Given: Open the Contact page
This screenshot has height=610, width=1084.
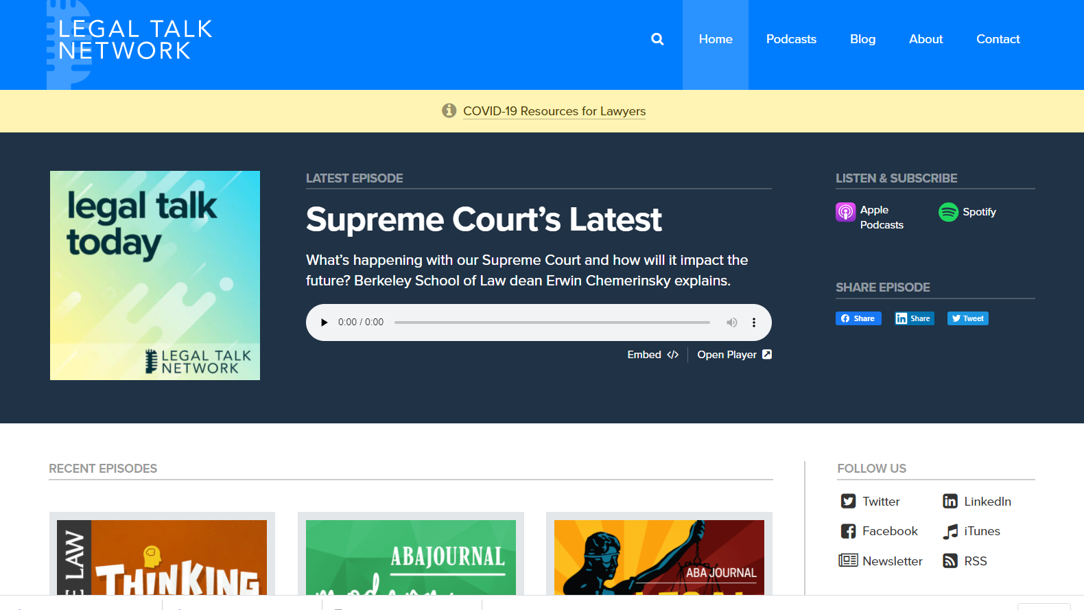Looking at the screenshot, I should point(998,39).
